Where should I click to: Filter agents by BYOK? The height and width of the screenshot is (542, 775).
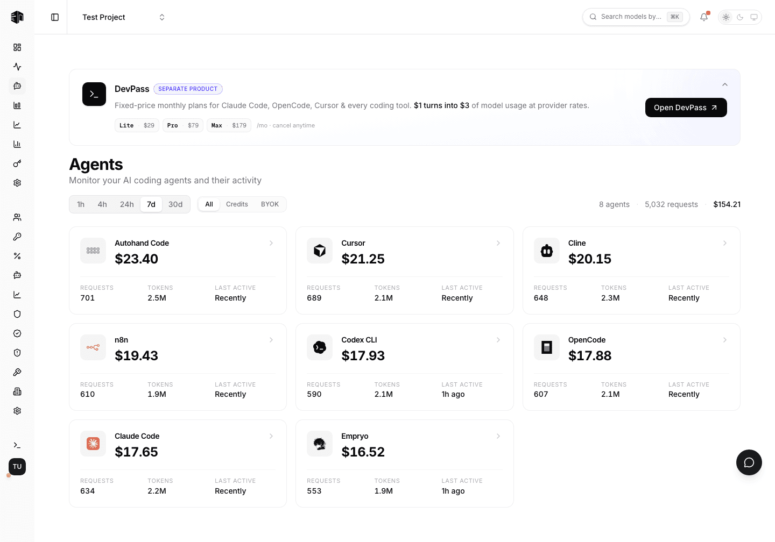(270, 204)
